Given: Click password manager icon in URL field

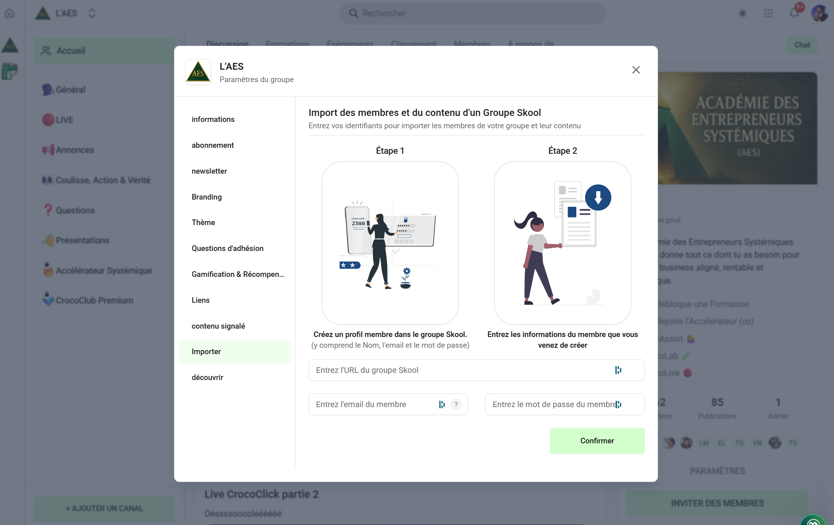Looking at the screenshot, I should (618, 370).
